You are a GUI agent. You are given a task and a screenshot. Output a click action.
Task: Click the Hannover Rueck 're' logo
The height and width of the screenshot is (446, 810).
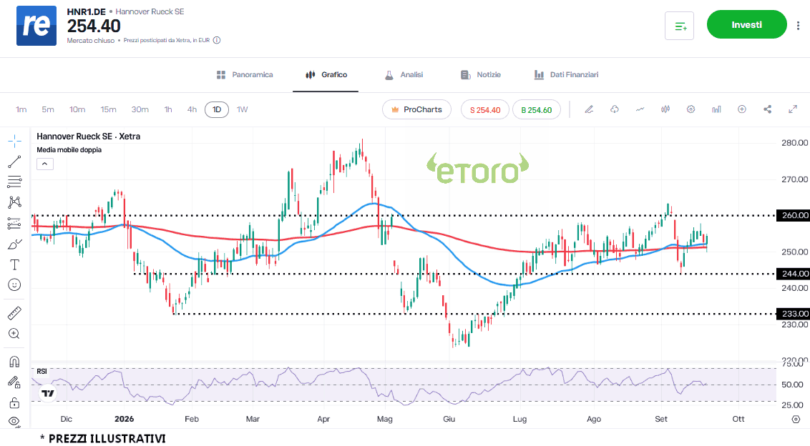(36, 26)
